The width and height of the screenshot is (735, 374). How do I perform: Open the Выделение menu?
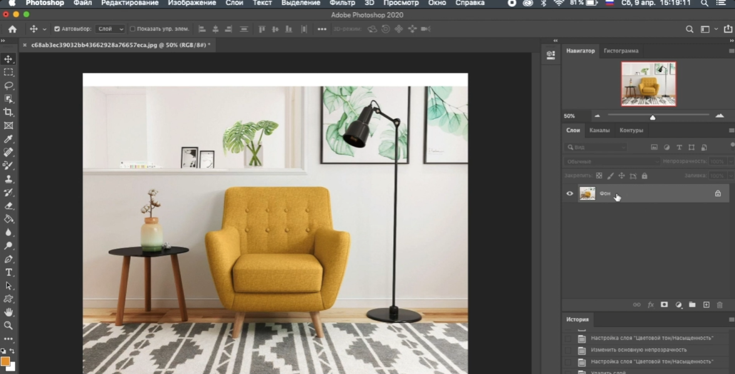pyautogui.click(x=301, y=3)
